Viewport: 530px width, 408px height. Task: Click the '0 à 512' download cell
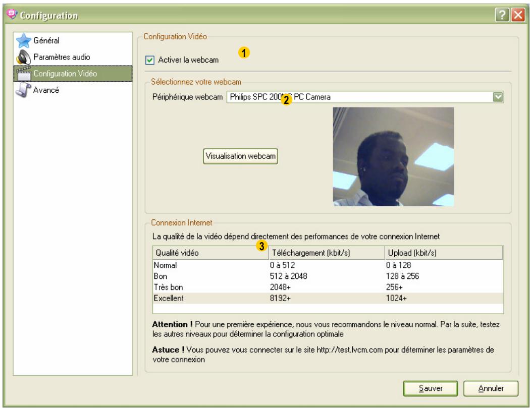point(282,265)
